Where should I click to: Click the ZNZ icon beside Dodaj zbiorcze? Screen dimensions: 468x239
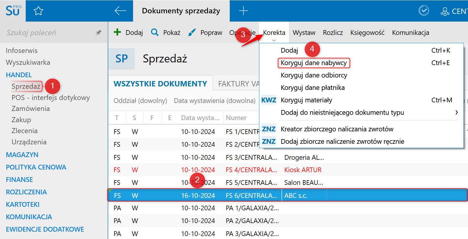[x=269, y=141]
